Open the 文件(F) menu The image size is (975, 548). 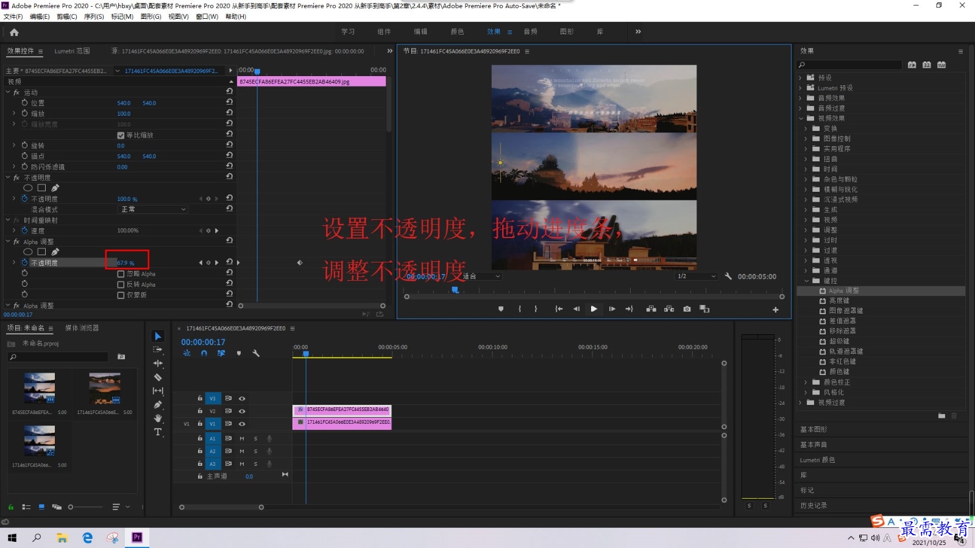tap(13, 16)
